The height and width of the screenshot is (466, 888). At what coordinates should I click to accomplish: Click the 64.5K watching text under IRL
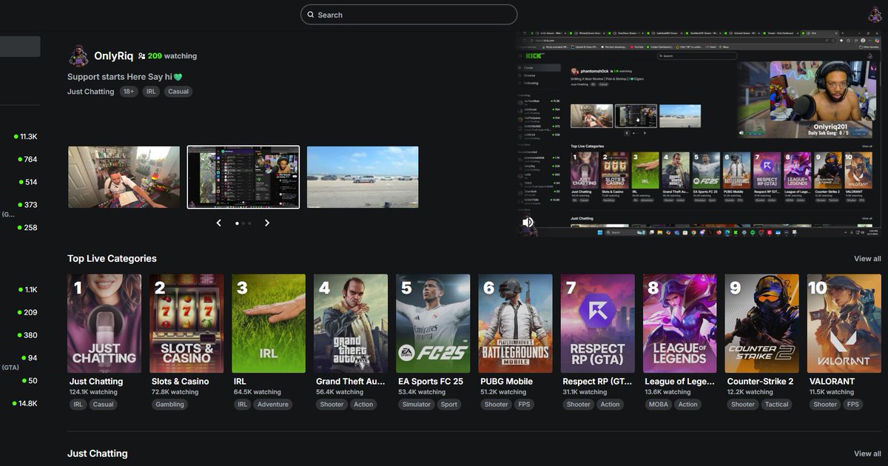pos(258,393)
